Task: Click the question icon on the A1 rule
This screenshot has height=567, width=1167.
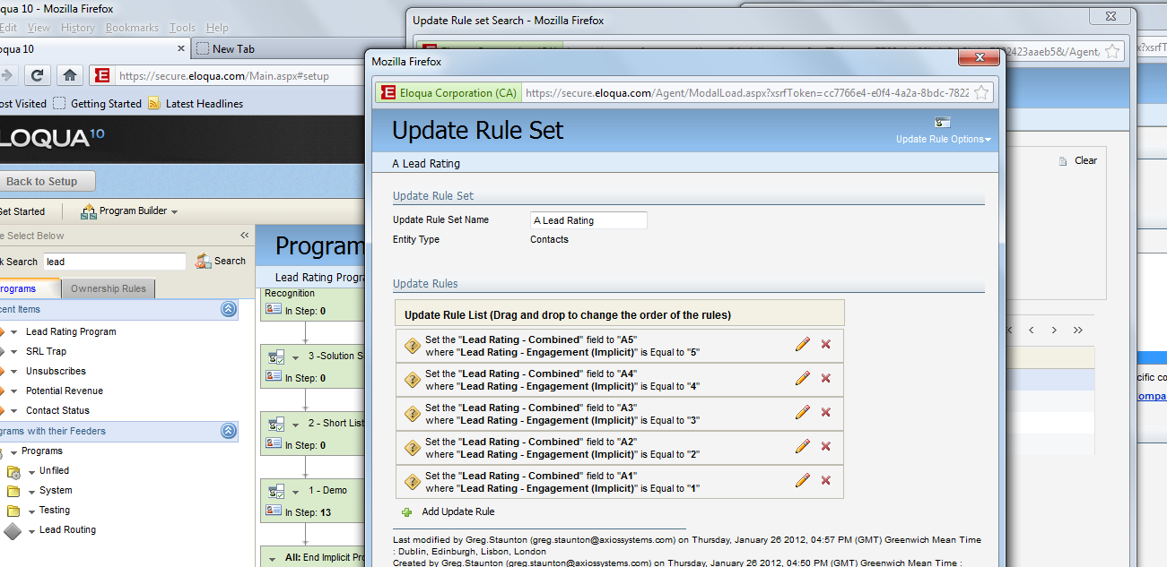Action: click(413, 481)
